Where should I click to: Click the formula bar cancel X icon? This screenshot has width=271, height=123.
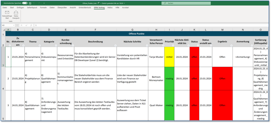(22, 25)
